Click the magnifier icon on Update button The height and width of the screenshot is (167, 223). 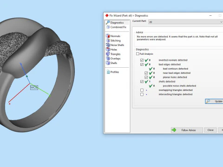208,101
